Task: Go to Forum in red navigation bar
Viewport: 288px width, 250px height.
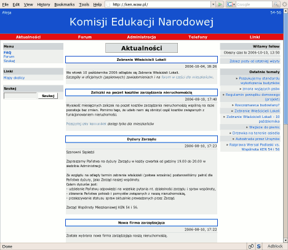Action: click(85, 37)
